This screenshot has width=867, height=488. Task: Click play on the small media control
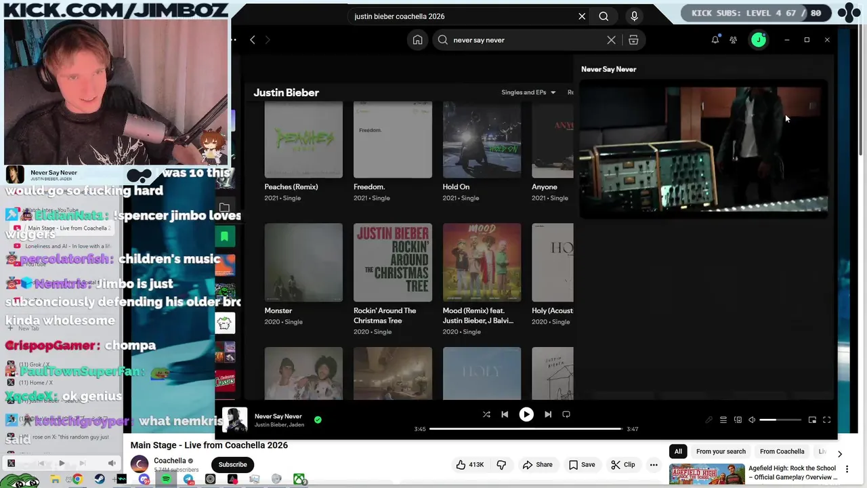click(x=62, y=464)
